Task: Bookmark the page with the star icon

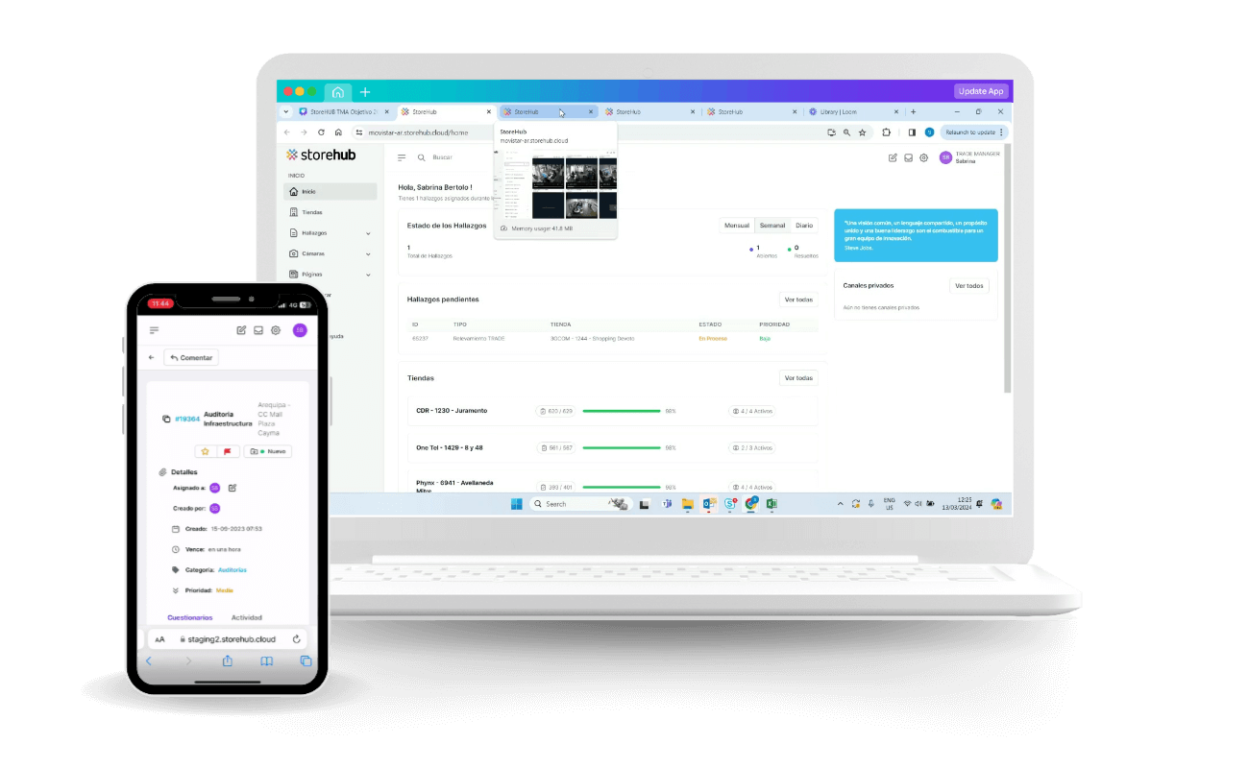Action: (x=862, y=132)
